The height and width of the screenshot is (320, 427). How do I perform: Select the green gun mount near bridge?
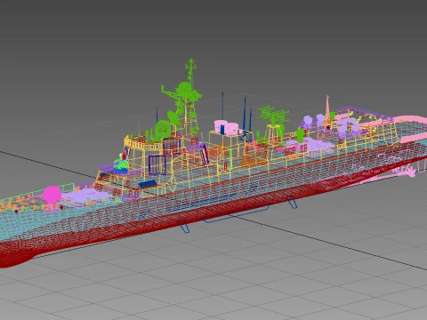click(x=121, y=164)
